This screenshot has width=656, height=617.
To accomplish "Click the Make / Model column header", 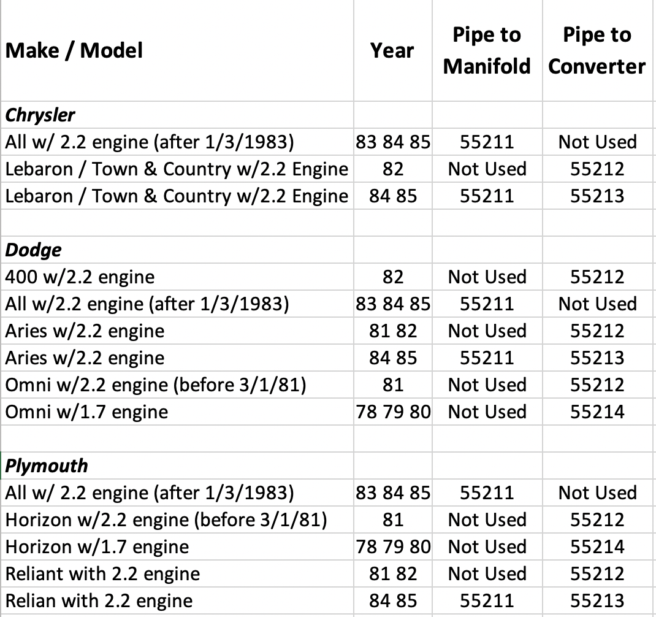I will pyautogui.click(x=74, y=50).
